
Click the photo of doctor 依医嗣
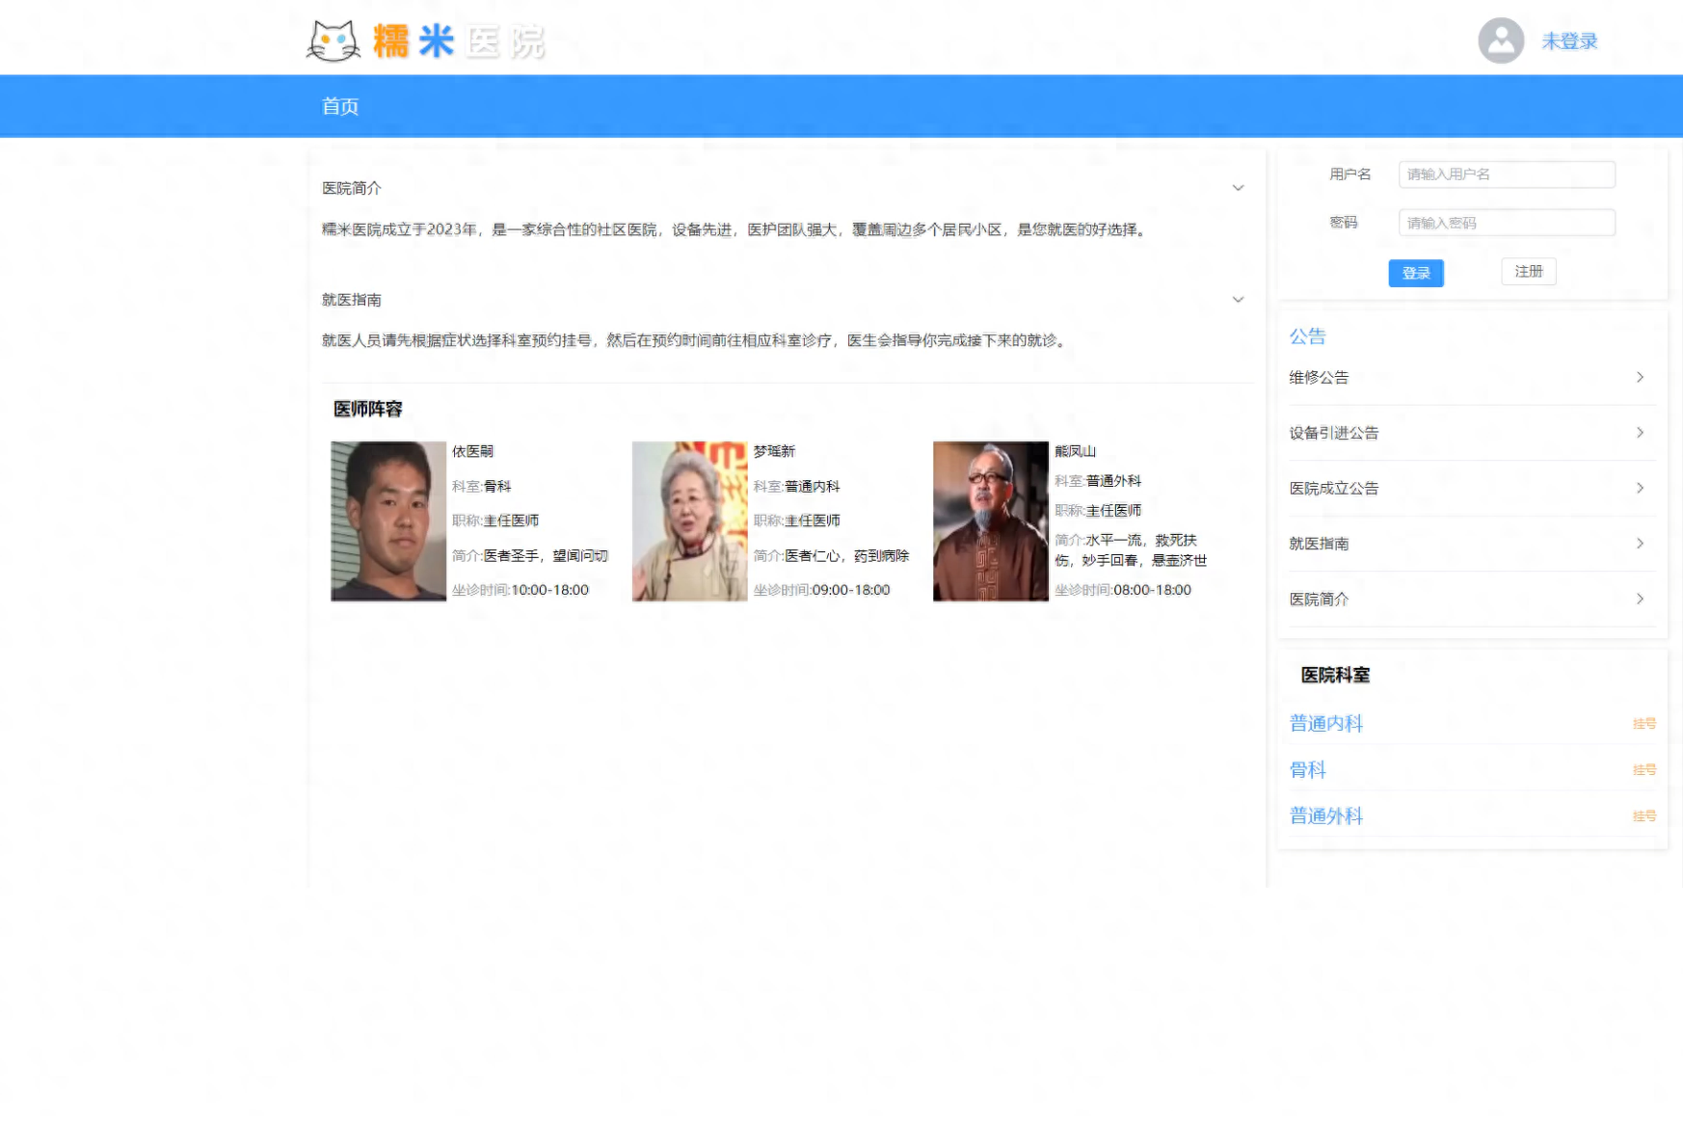[x=388, y=521]
